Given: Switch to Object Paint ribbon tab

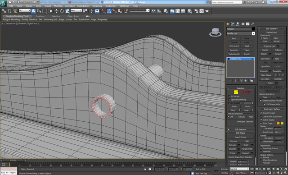Looking at the screenshot, I should 73,16.
